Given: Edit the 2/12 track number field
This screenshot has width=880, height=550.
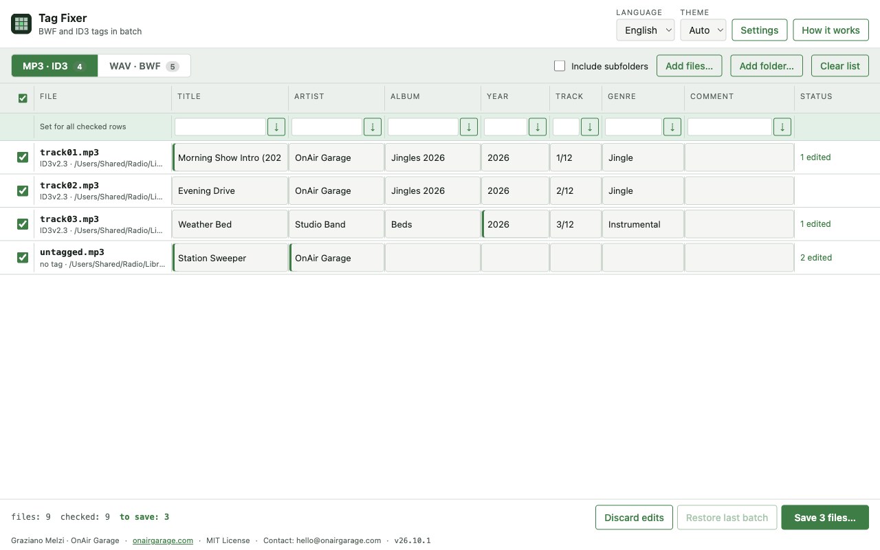Looking at the screenshot, I should (x=576, y=190).
